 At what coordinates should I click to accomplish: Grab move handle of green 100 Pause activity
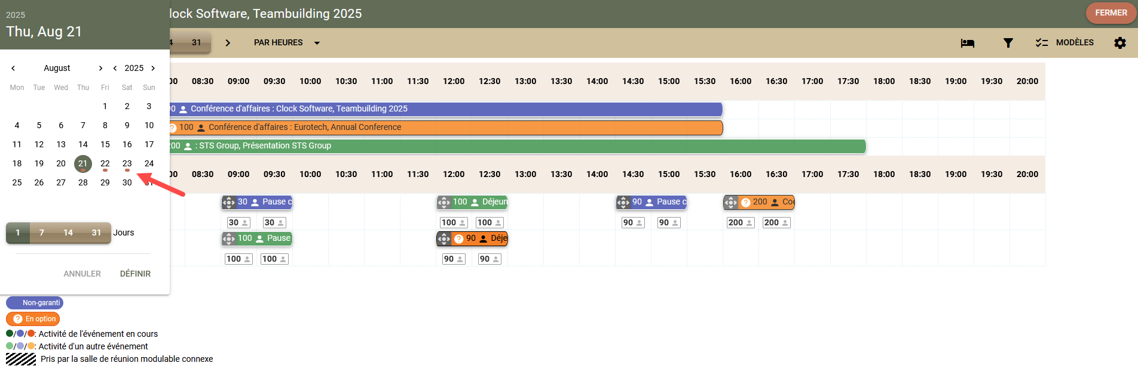coord(229,239)
